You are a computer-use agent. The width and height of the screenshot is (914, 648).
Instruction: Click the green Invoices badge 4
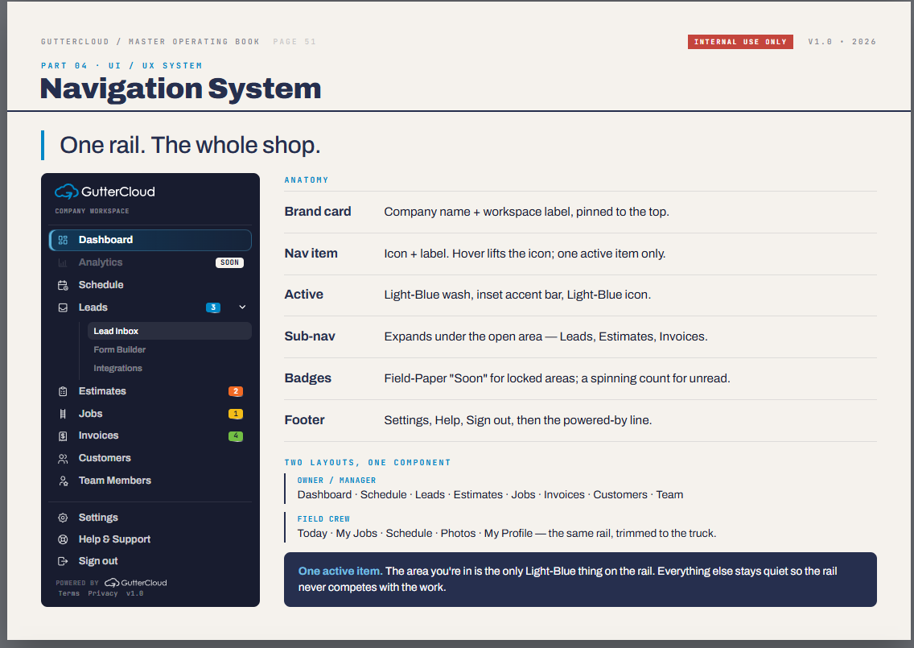click(236, 435)
